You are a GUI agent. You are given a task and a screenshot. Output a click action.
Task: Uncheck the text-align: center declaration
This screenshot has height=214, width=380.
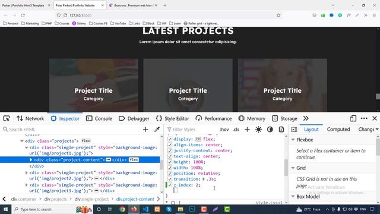pos(170,156)
